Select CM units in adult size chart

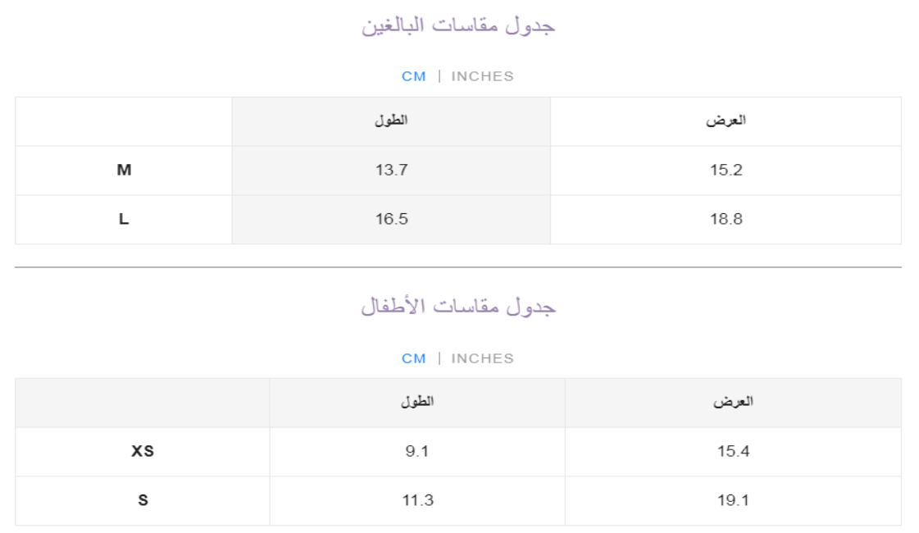pos(414,76)
